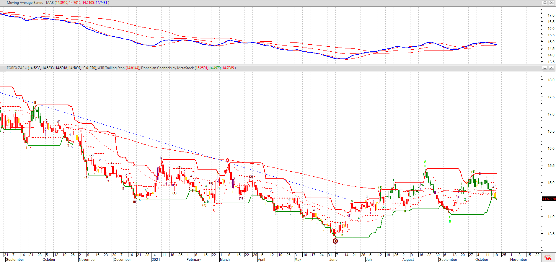The image size is (556, 262).
Task: Click the April month label
Action: [262, 260]
